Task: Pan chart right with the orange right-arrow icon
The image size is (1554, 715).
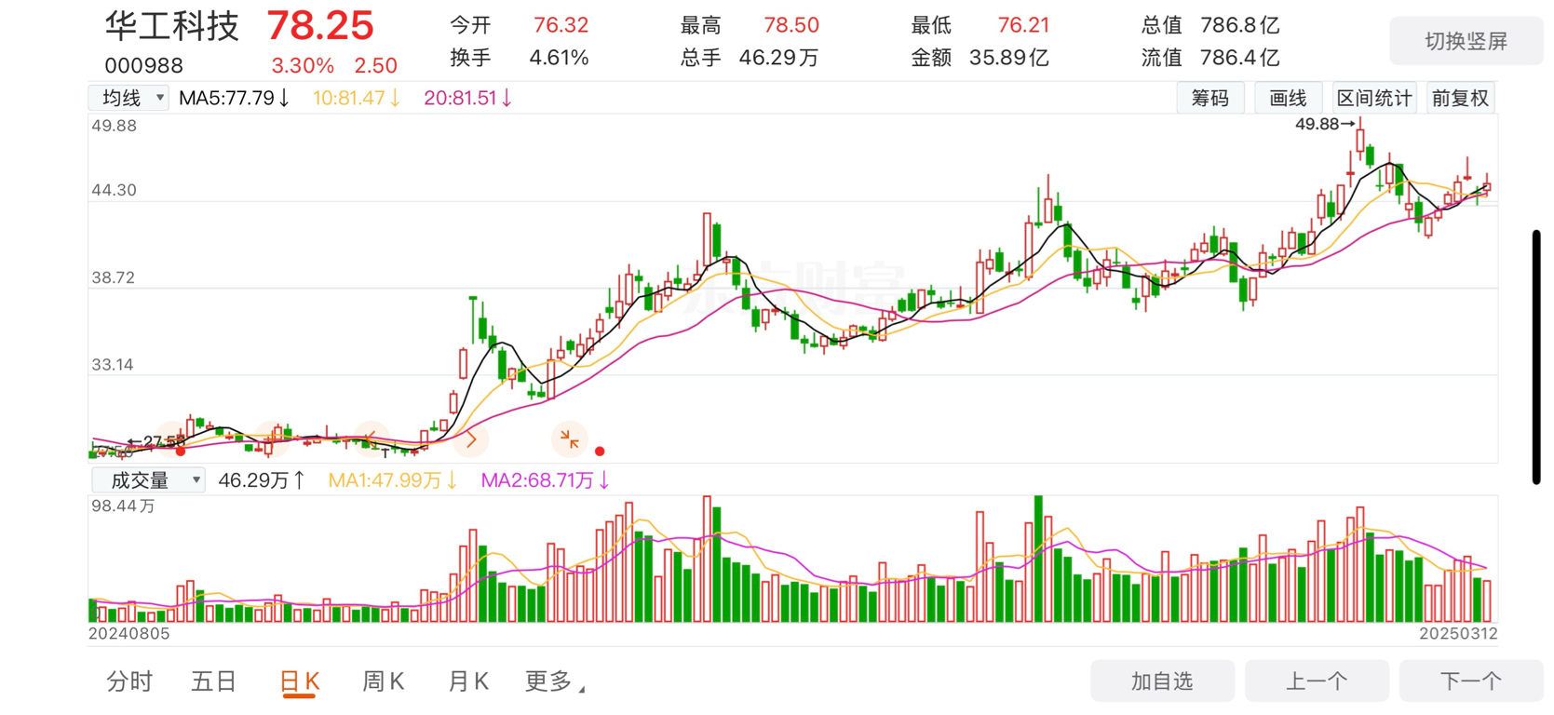Action: [470, 438]
